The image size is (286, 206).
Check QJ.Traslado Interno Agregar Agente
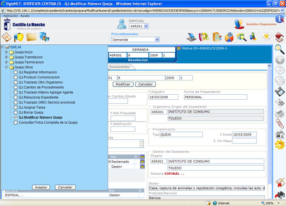coord(16,92)
